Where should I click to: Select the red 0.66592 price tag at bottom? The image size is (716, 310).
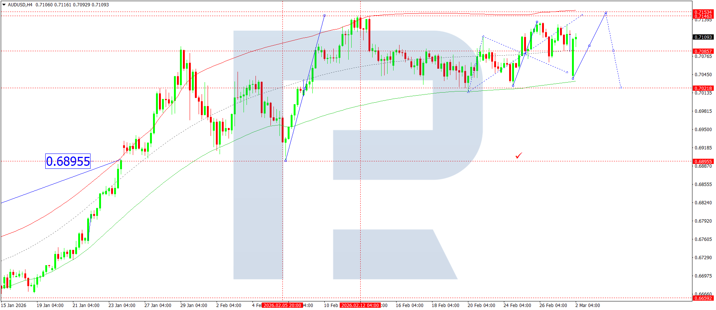(x=703, y=298)
